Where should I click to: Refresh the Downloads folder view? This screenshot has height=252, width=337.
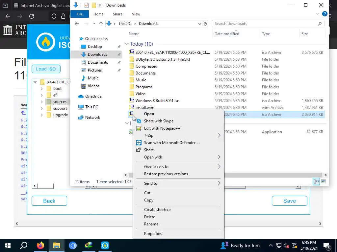pos(205,24)
